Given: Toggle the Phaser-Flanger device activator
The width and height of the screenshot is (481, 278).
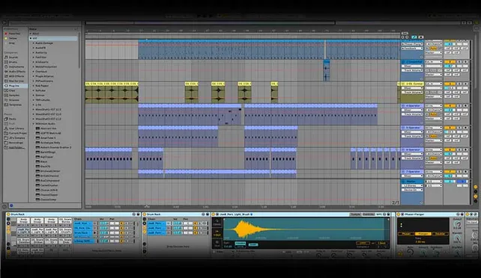Looking at the screenshot, I should coord(399,214).
